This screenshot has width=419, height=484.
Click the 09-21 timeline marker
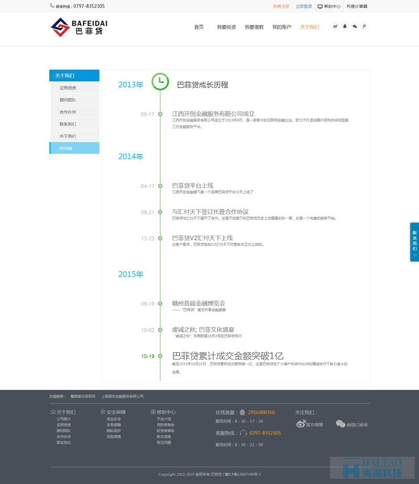pos(160,212)
